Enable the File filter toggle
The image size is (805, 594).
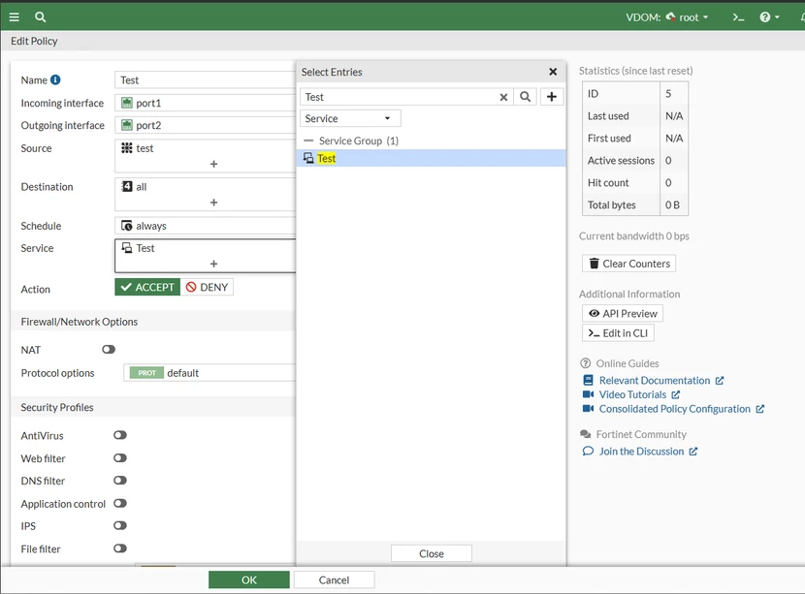point(120,548)
